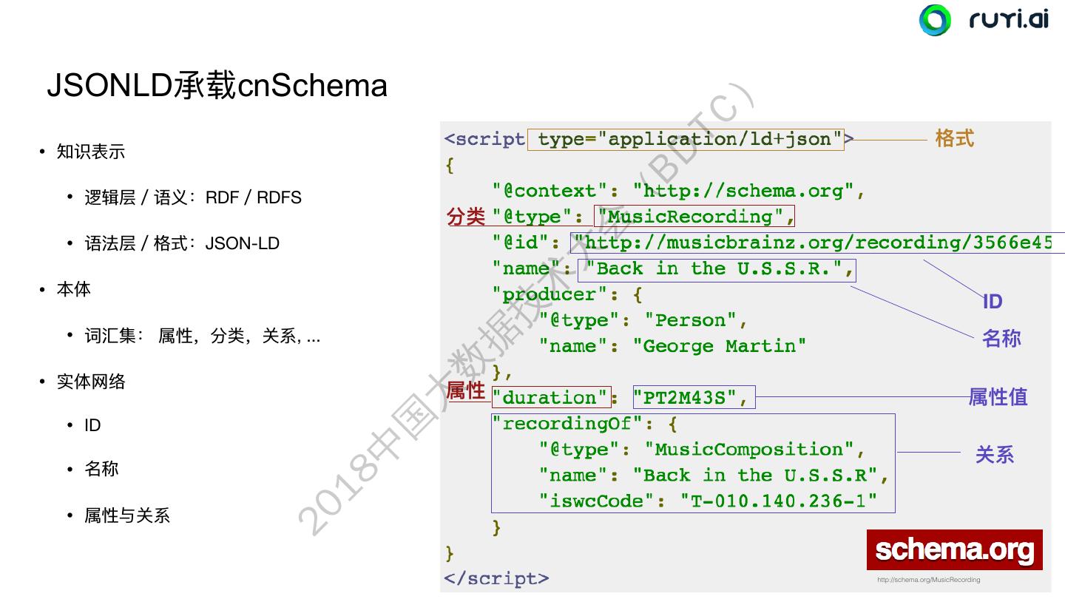Click the orange 格式 annotation label
Viewport: 1065px width, 599px height.
click(x=954, y=138)
